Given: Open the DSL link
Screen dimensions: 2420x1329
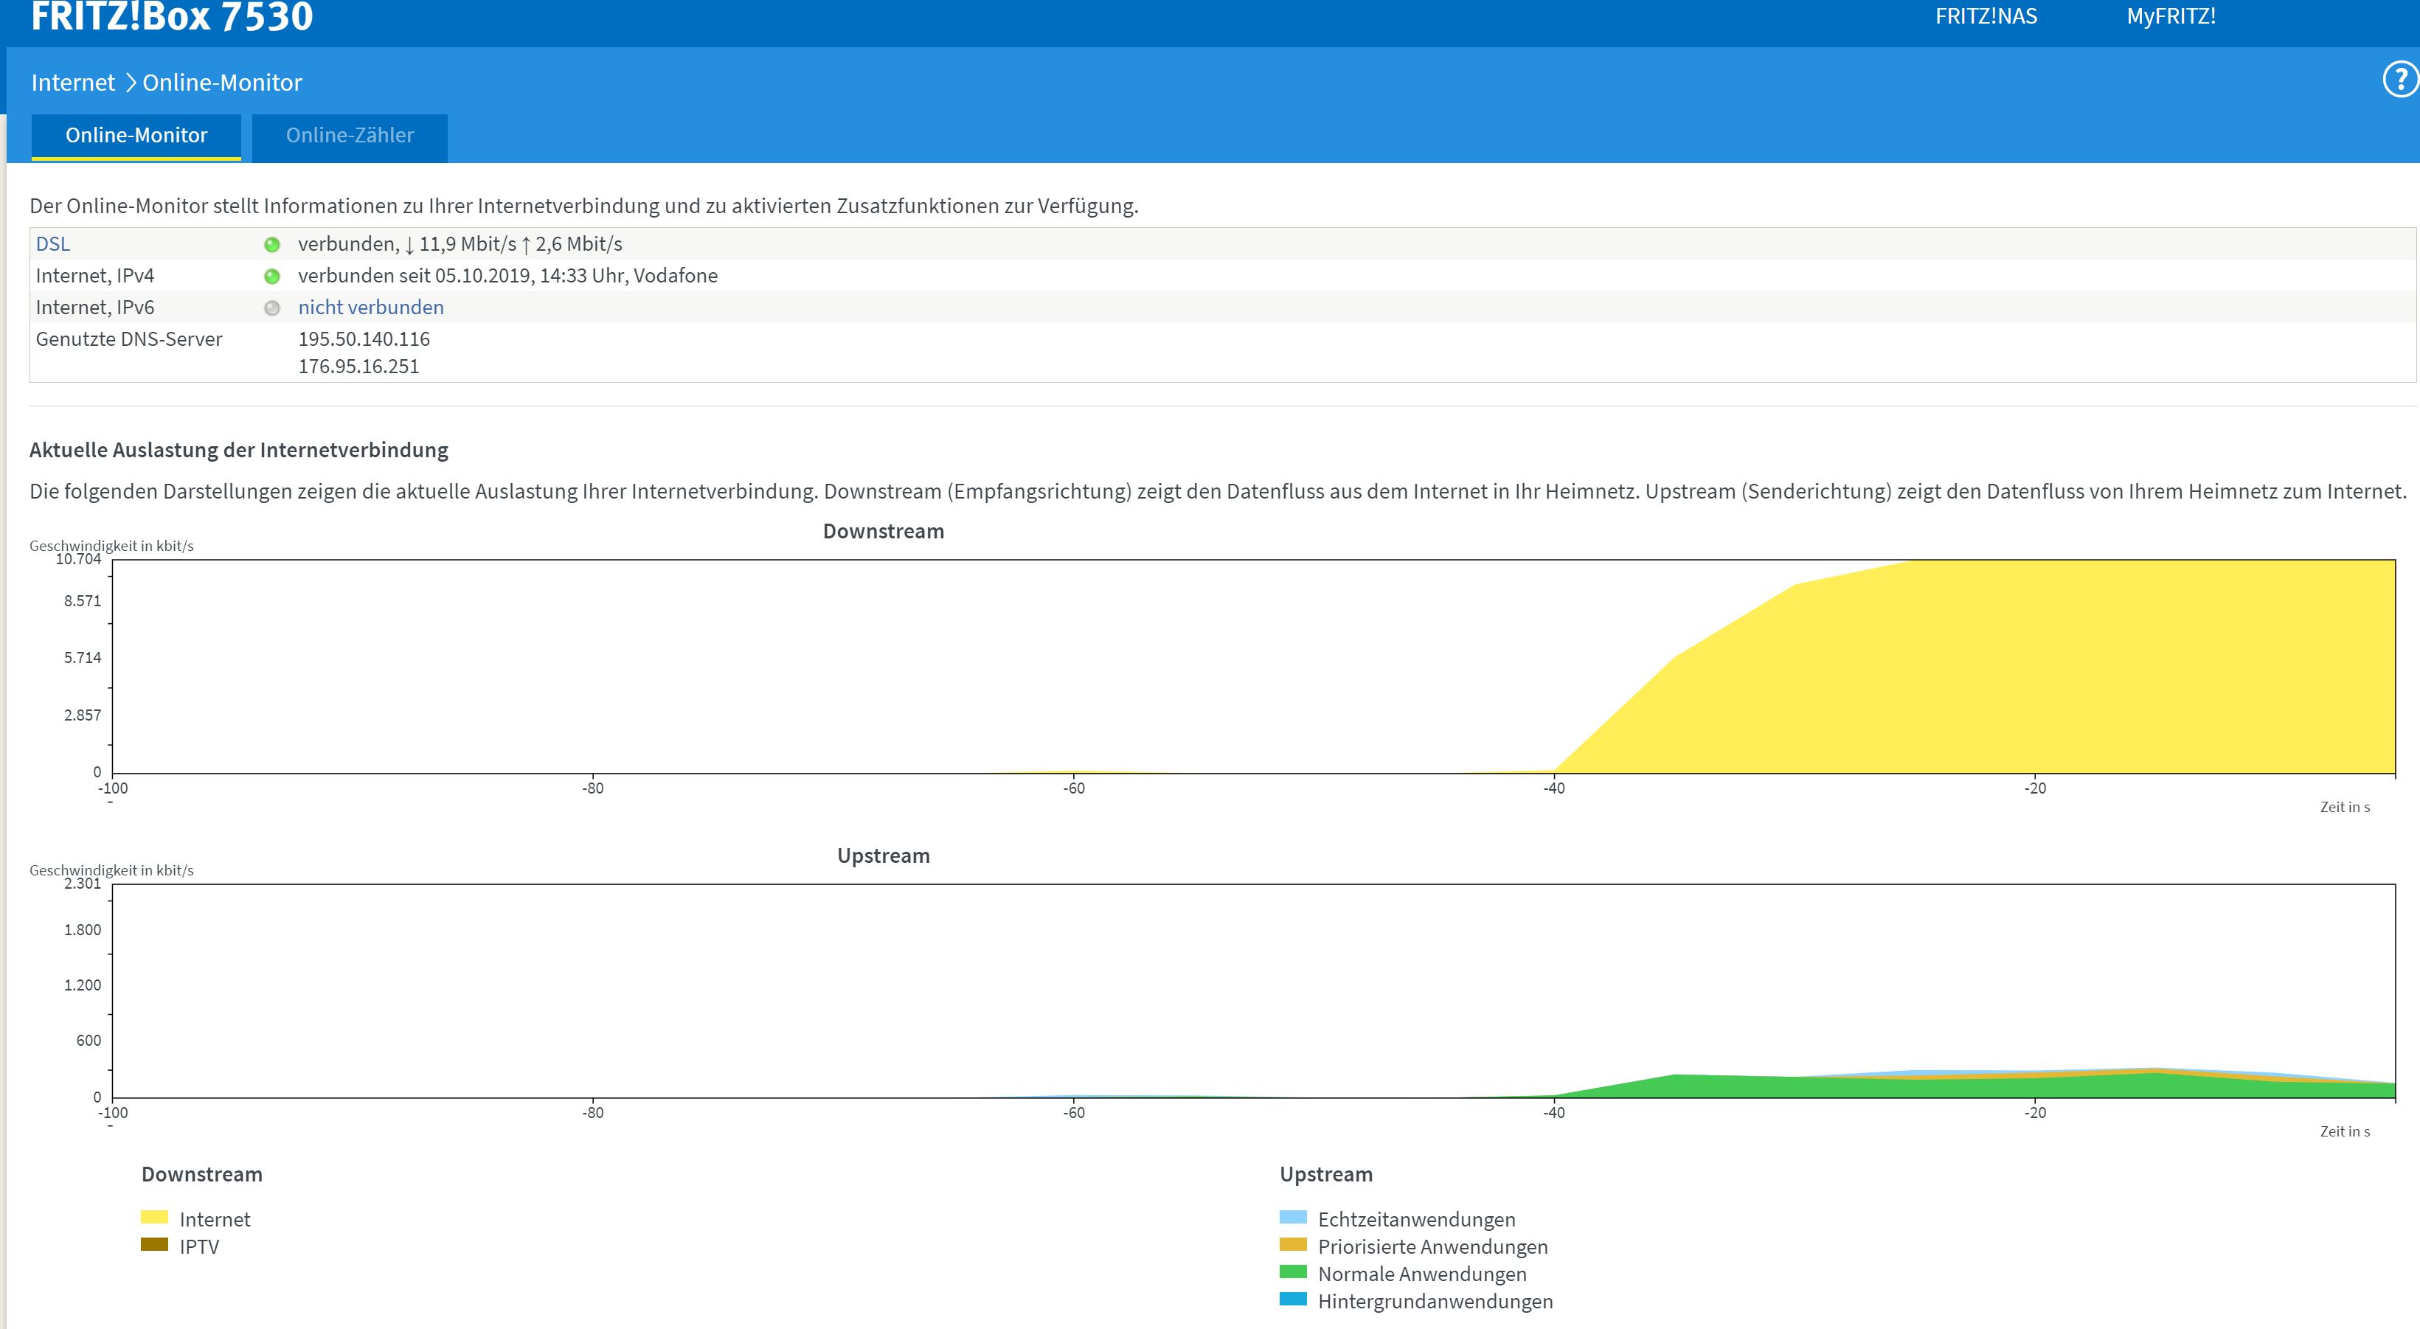Looking at the screenshot, I should tap(52, 244).
